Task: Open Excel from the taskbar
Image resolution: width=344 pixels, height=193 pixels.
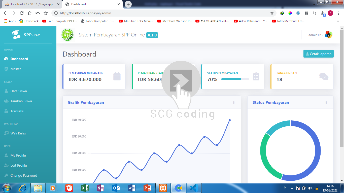Action: 85,188
